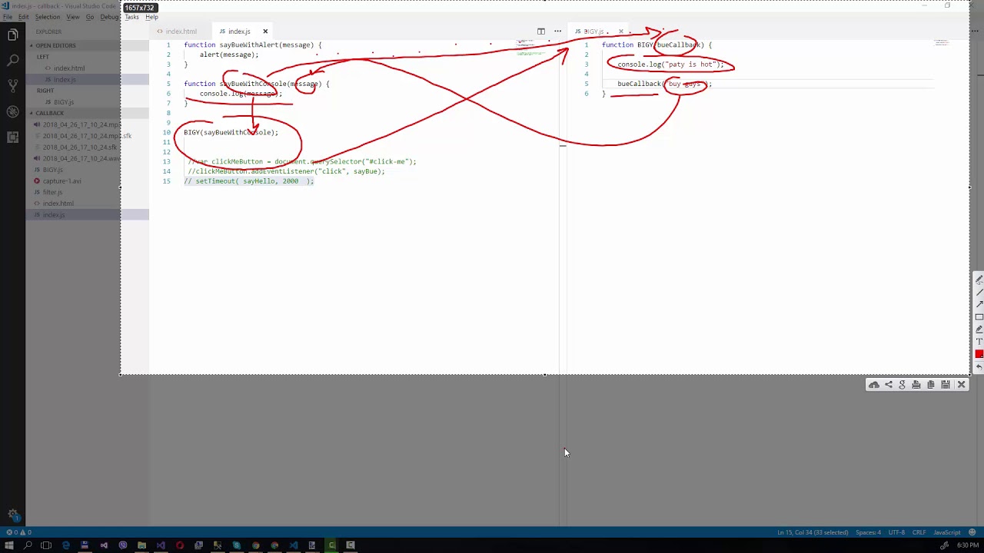Viewport: 984px width, 553px height.
Task: Close the Lightshot capture toolbar
Action: 961,385
